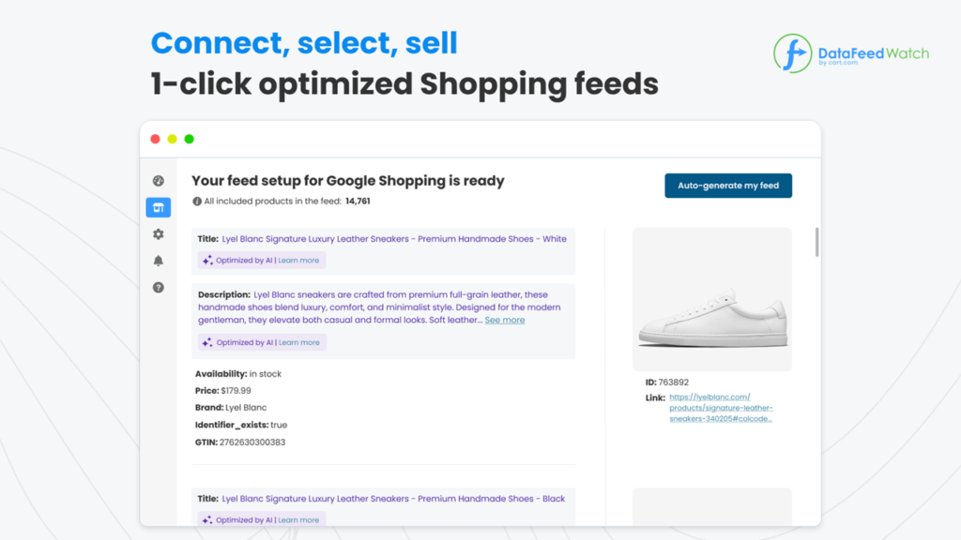Open Learn more link under White title

pyautogui.click(x=298, y=261)
